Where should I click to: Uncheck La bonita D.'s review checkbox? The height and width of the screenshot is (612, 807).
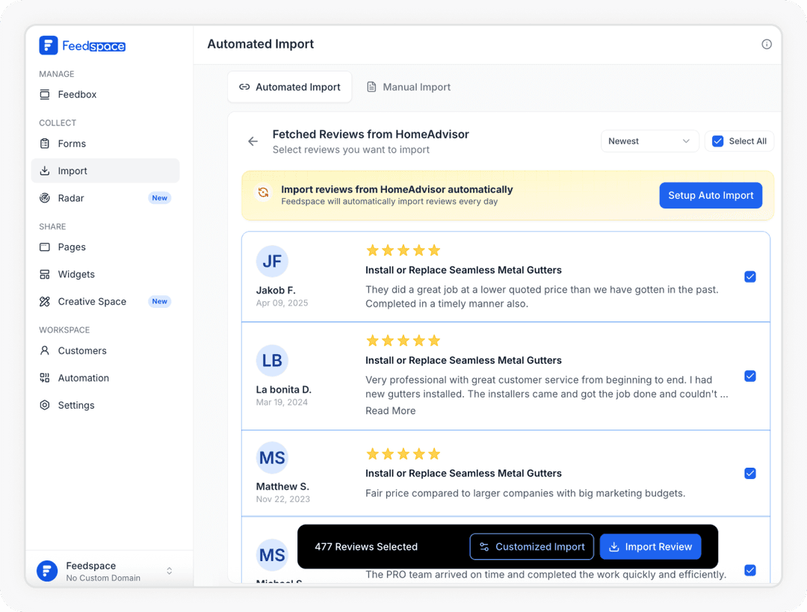[x=750, y=377]
